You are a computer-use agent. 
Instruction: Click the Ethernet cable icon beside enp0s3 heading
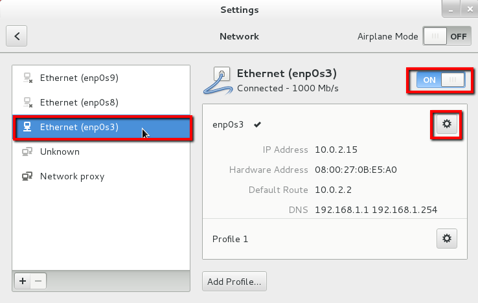(x=218, y=81)
